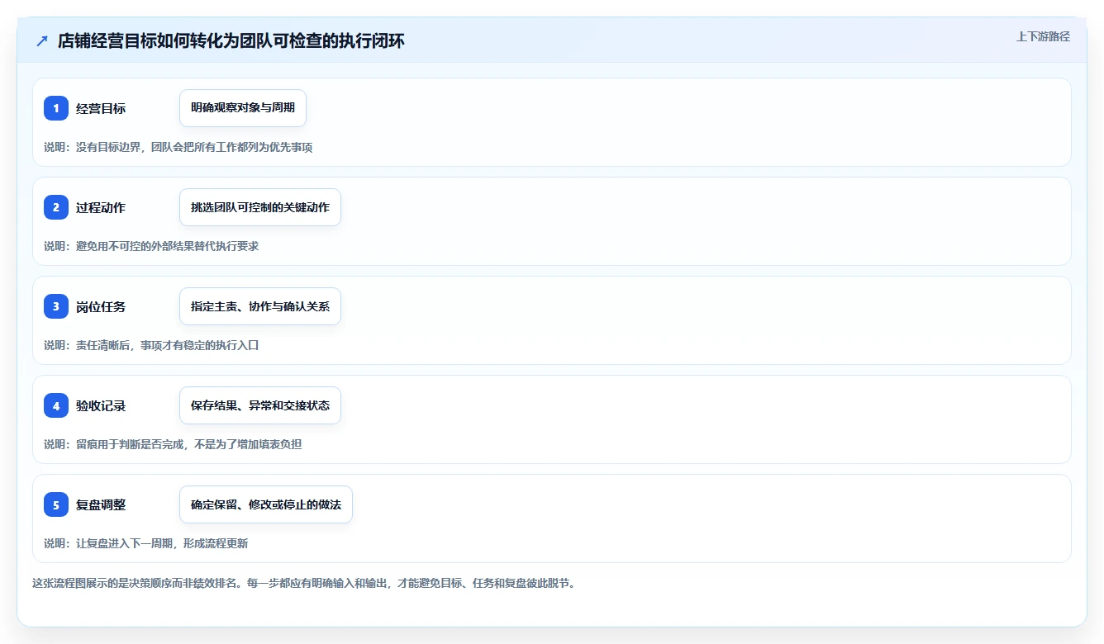The image size is (1104, 644).
Task: Click the step 4 number badge
Action: click(56, 405)
